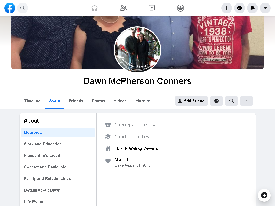The image size is (275, 206).
Task: Open Family and Relationships section
Action: tap(58, 179)
